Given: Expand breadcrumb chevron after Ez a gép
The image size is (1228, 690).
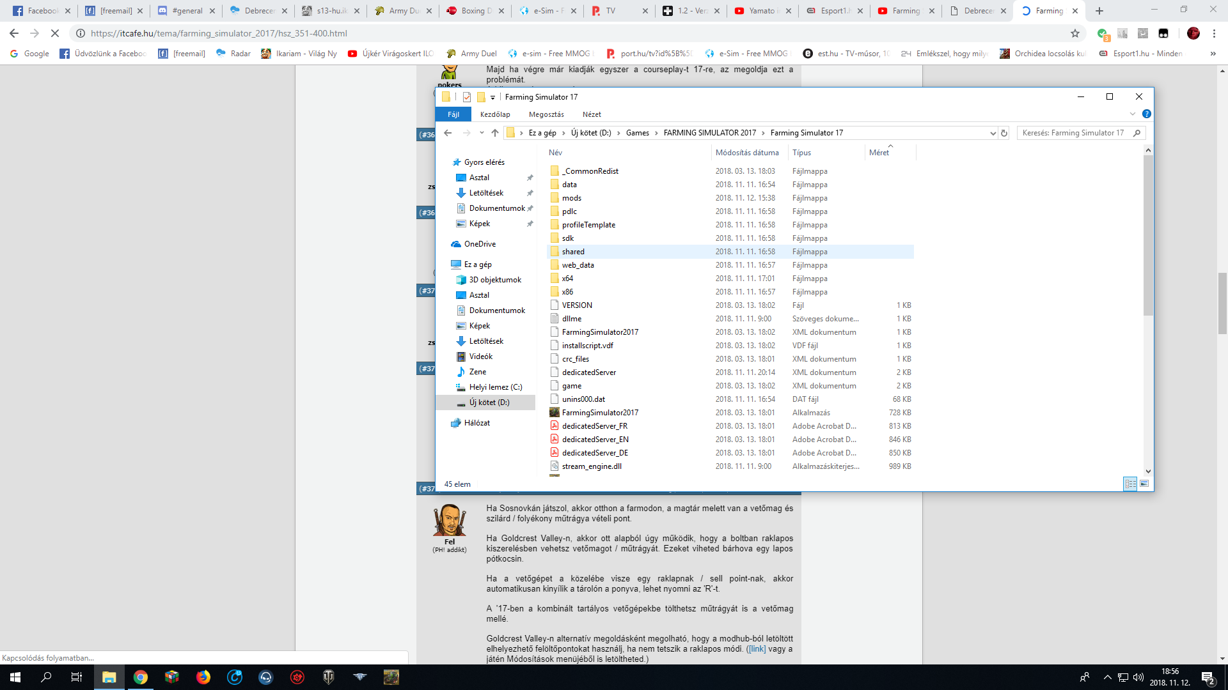Looking at the screenshot, I should click(x=563, y=133).
